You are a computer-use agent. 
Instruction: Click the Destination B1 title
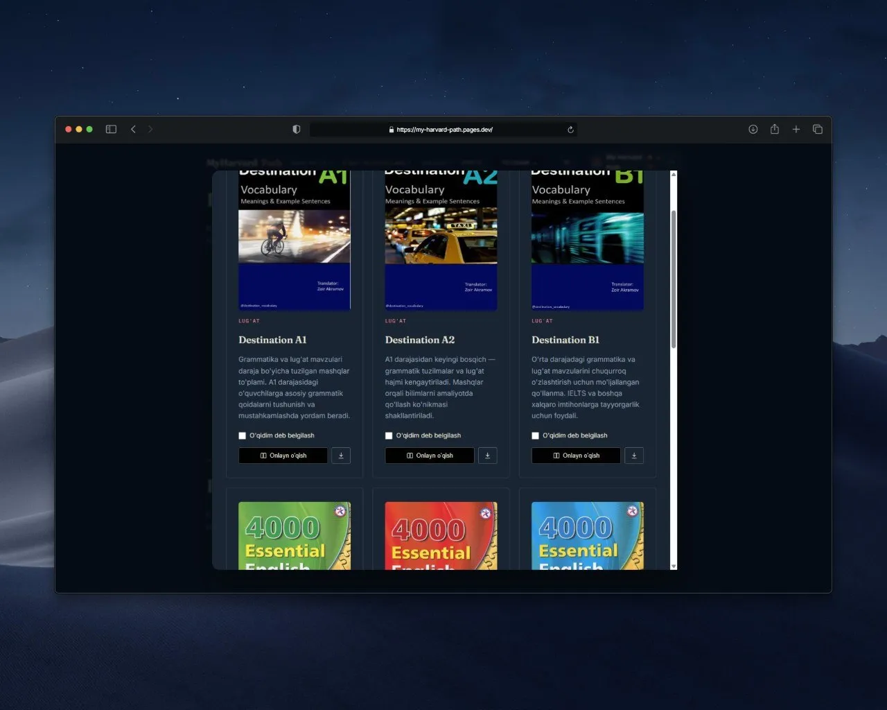click(x=565, y=340)
